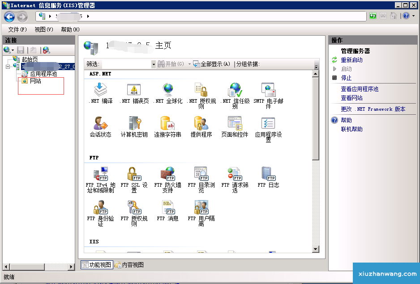Image resolution: width=420 pixels, height=284 pixels.
Task: Open the FTP 防火墙支持 feature
Action: (167, 179)
